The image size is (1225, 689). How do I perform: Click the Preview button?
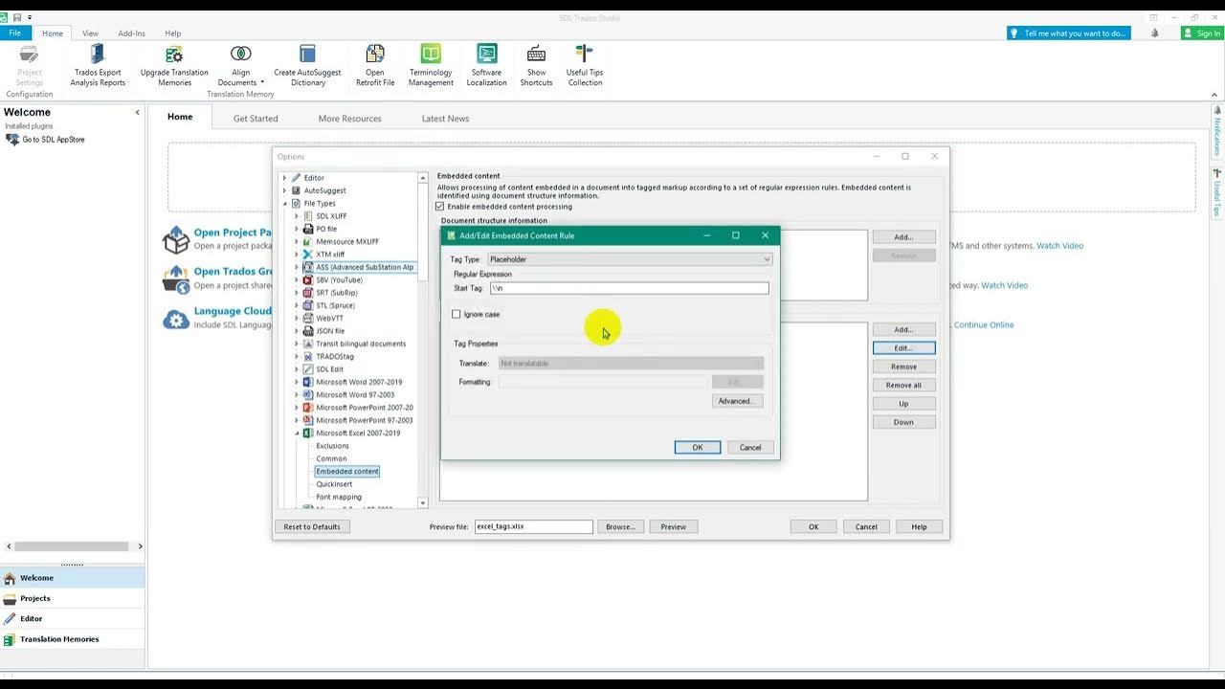[x=673, y=526]
